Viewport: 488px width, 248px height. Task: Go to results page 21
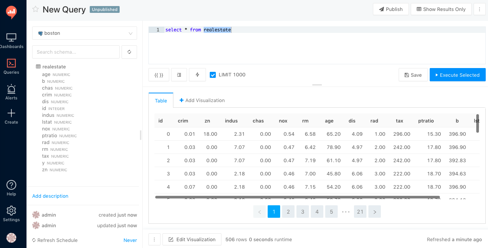pos(360,212)
